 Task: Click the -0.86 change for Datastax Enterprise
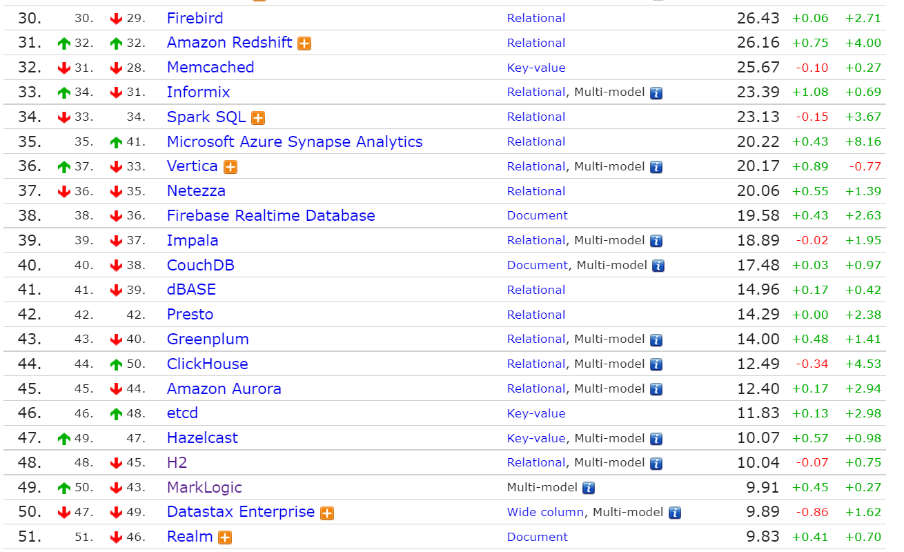[x=812, y=513]
